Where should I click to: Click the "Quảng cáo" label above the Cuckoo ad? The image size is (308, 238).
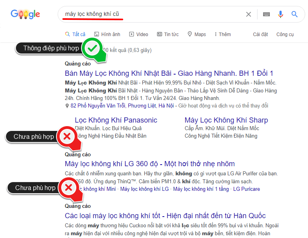click(x=78, y=206)
